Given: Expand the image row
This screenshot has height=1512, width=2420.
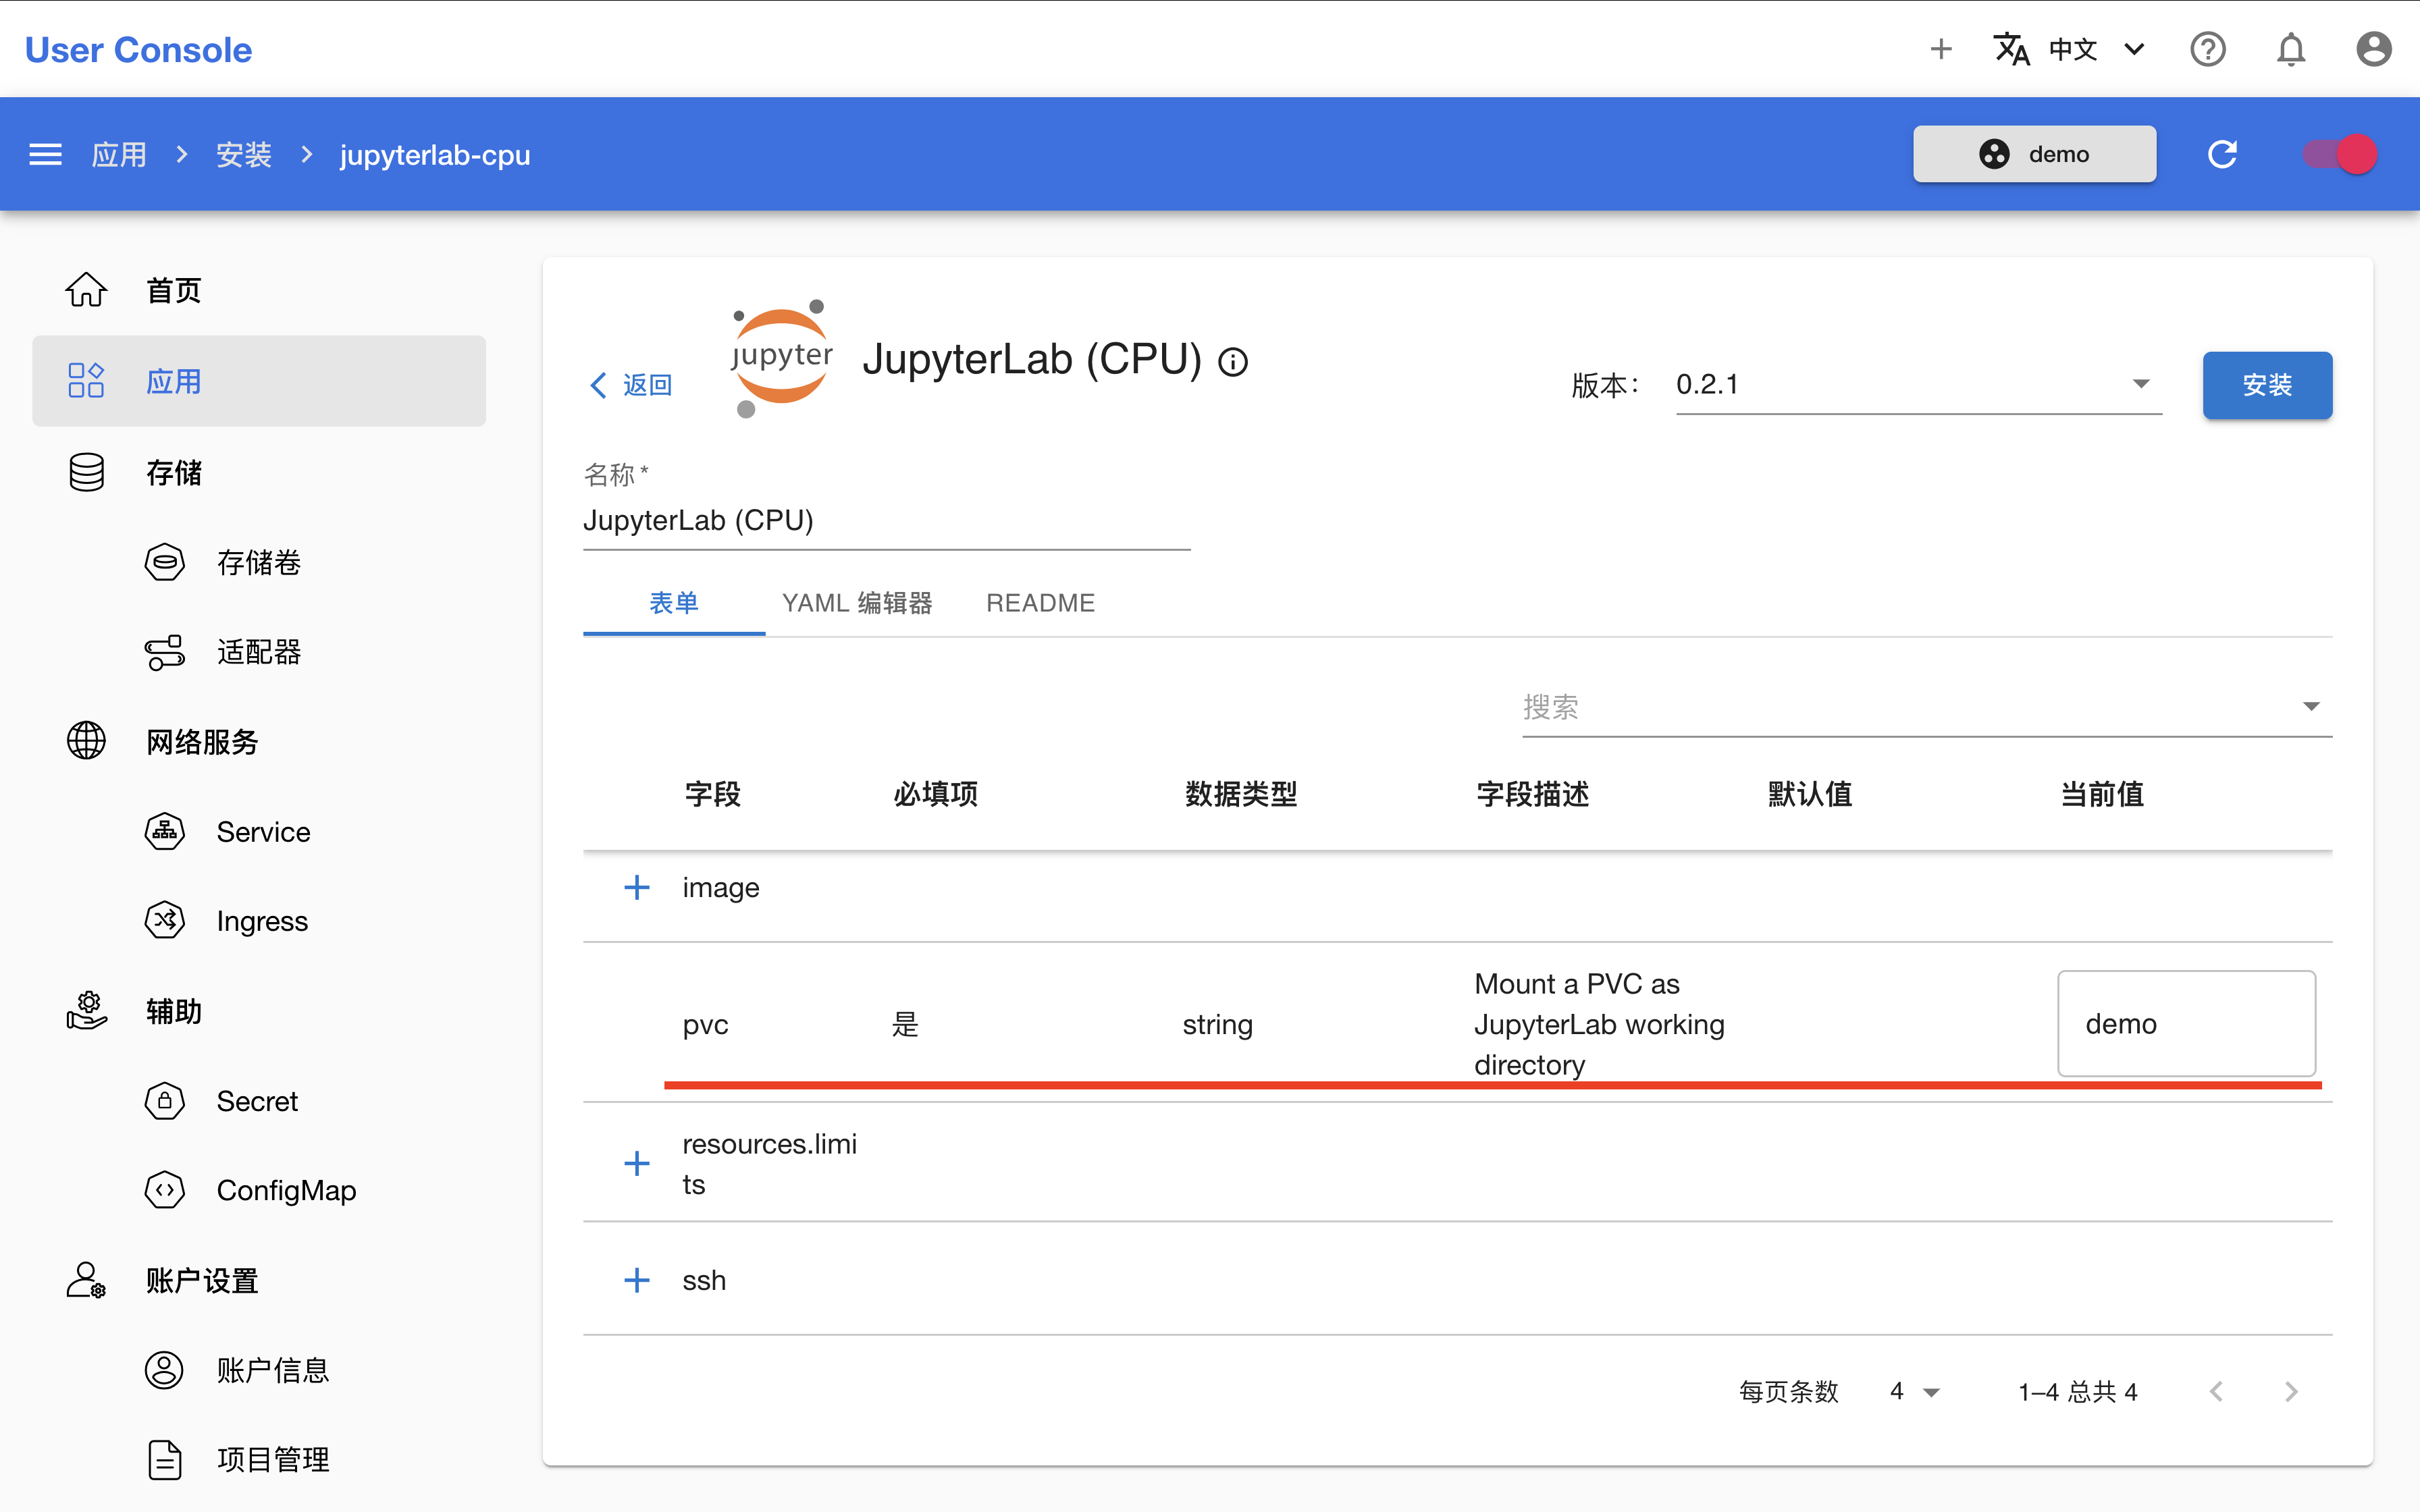Looking at the screenshot, I should pos(636,887).
